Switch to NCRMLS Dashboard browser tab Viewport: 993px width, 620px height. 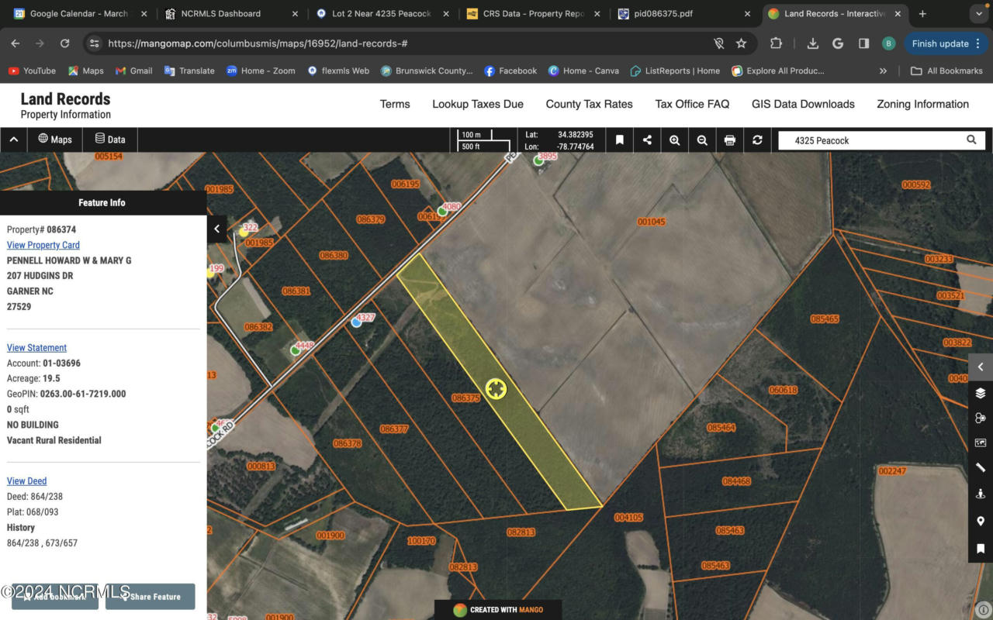tap(231, 14)
